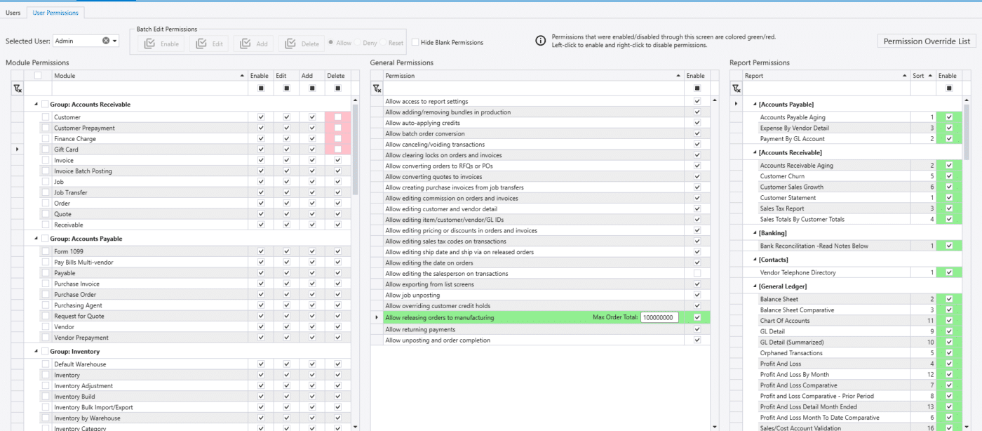Click the info icon beside permissions hint

[x=540, y=41]
